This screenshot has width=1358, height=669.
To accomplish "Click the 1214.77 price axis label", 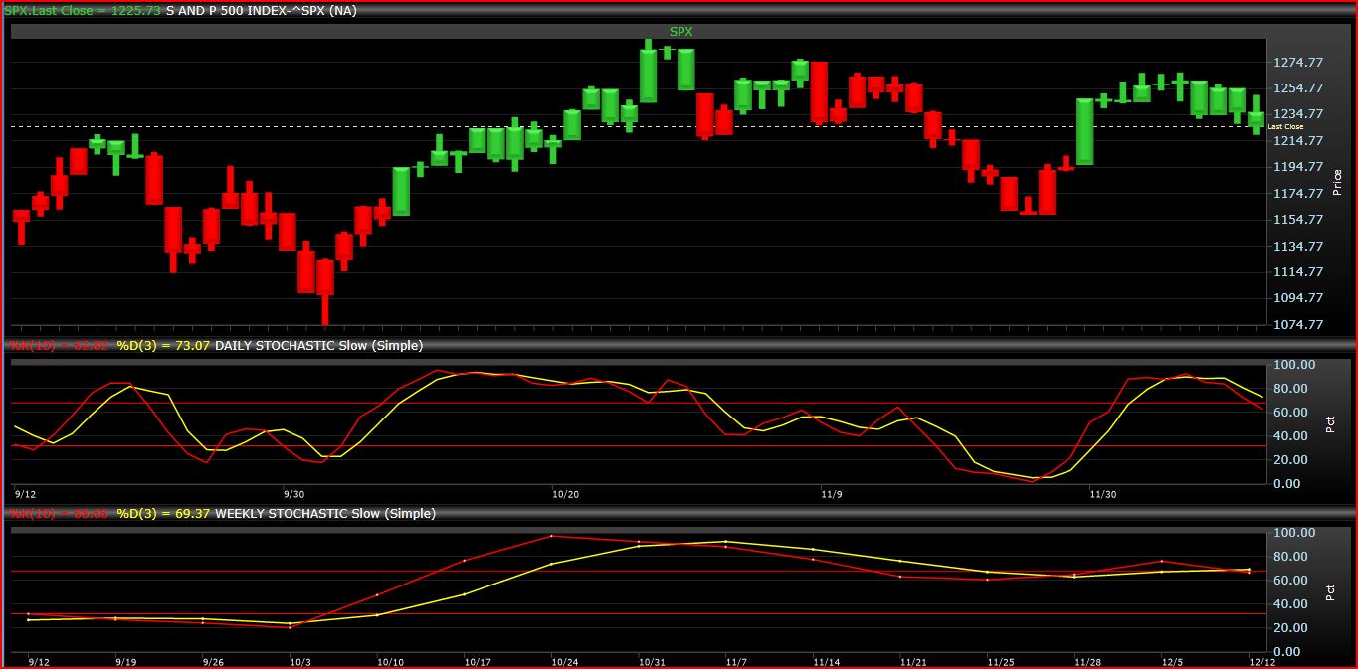I will [1297, 140].
